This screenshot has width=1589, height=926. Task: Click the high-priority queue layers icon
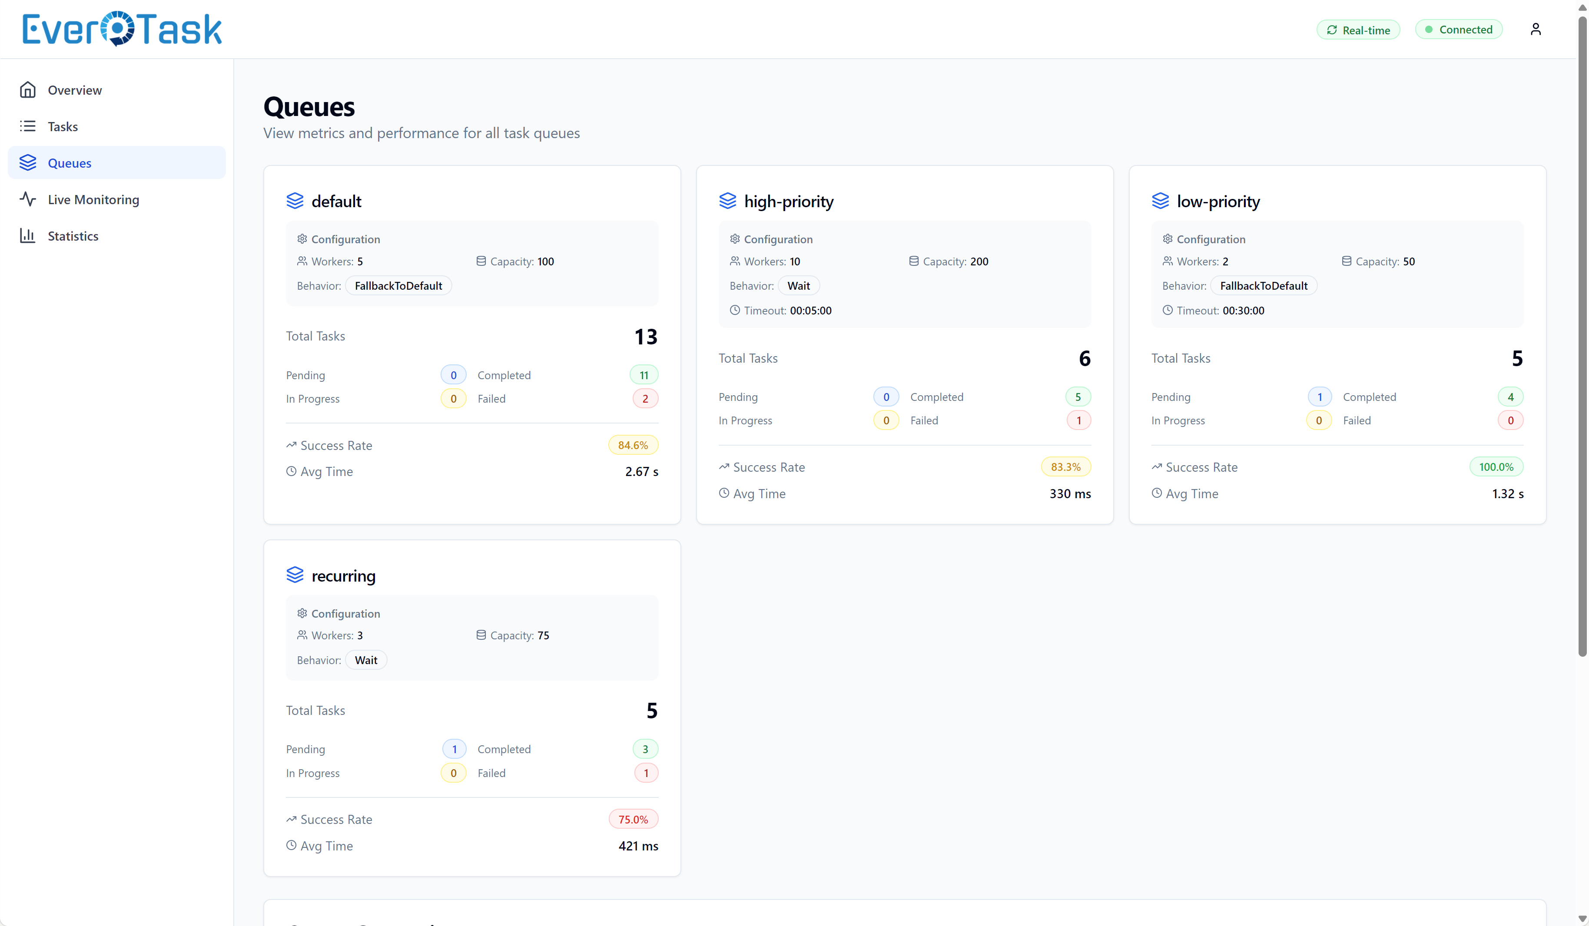[728, 201]
